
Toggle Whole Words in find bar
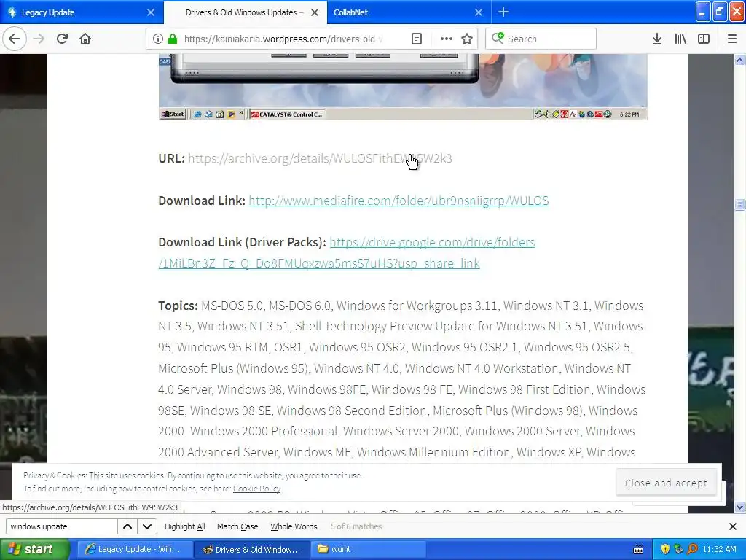(294, 526)
